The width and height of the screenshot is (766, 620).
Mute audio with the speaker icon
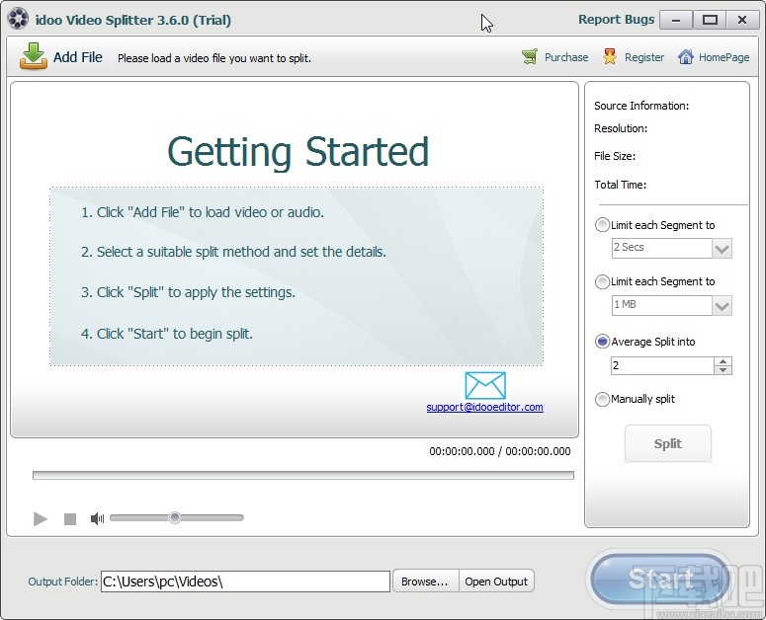click(x=97, y=518)
